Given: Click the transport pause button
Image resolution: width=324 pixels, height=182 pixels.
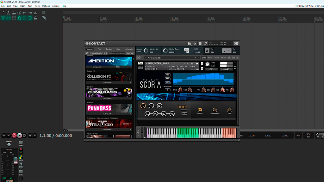Looking at the screenshot, I should click(35, 136).
